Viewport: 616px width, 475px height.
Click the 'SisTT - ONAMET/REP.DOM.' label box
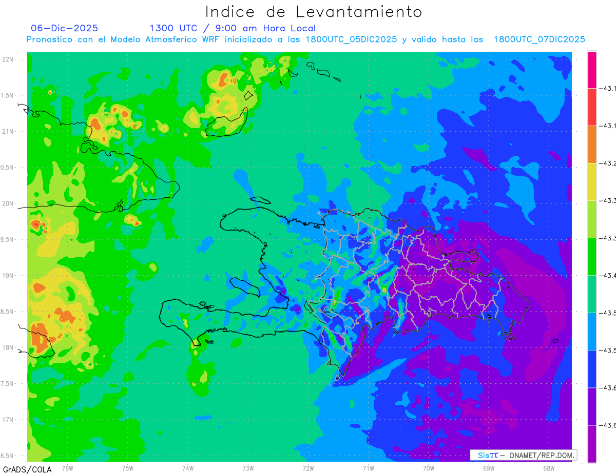click(524, 455)
